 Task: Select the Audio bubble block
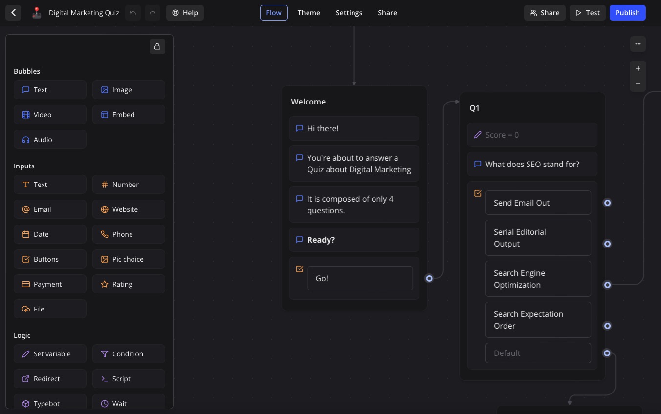[x=50, y=139]
